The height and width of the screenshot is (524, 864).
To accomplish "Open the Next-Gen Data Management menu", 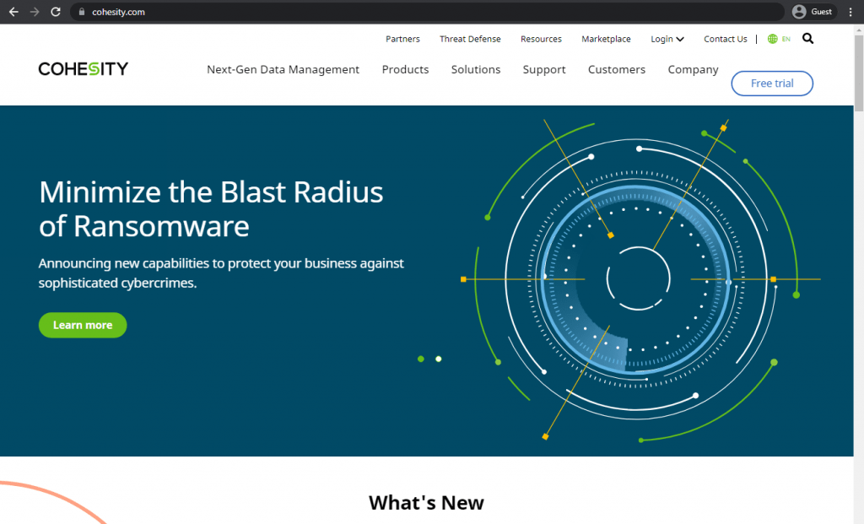I will click(x=283, y=69).
